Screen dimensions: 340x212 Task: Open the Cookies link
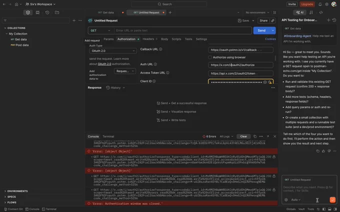(x=270, y=39)
